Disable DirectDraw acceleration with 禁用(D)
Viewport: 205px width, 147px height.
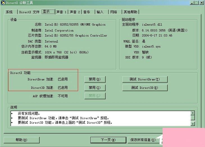tap(95, 79)
